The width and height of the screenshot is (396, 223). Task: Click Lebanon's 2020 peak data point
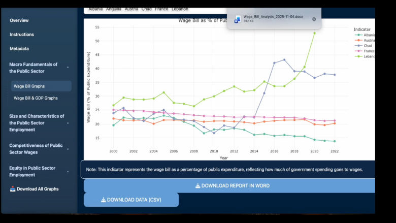coord(314,33)
